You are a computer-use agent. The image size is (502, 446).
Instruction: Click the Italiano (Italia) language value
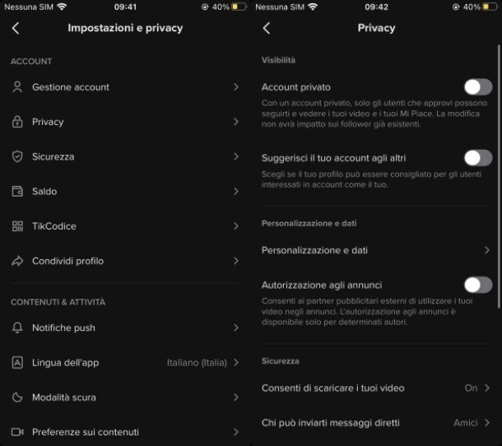click(x=197, y=362)
